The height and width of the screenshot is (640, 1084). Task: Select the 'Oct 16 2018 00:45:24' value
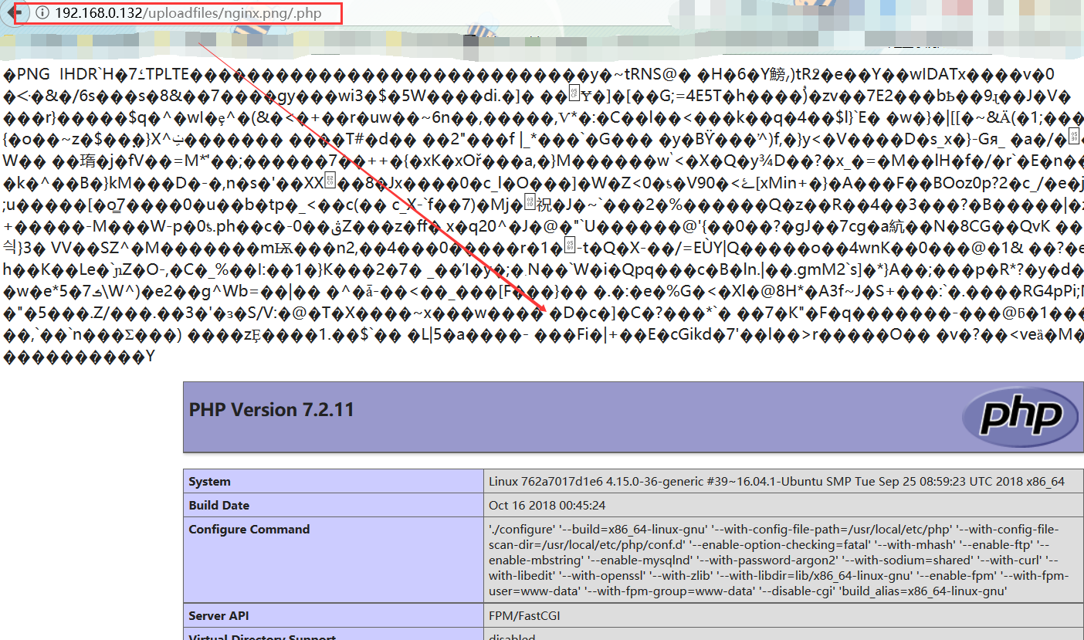(547, 505)
